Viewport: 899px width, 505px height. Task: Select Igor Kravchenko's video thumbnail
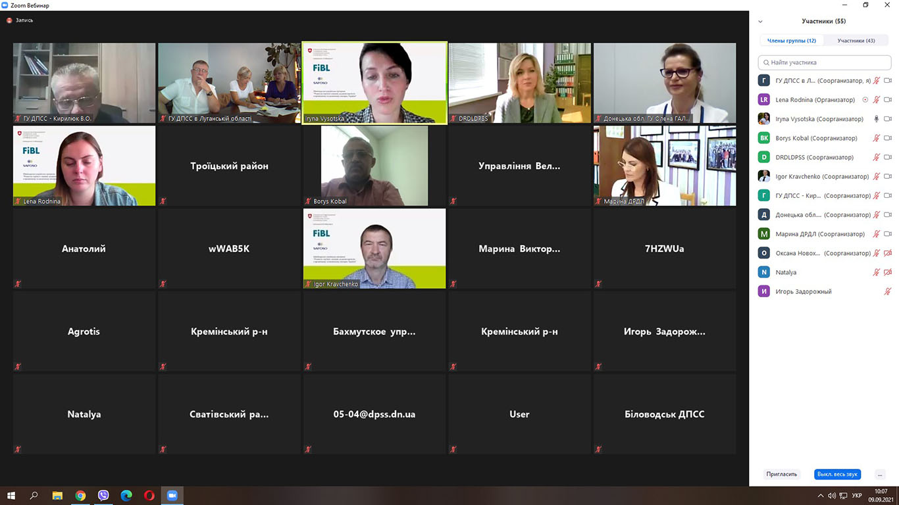coord(374,249)
